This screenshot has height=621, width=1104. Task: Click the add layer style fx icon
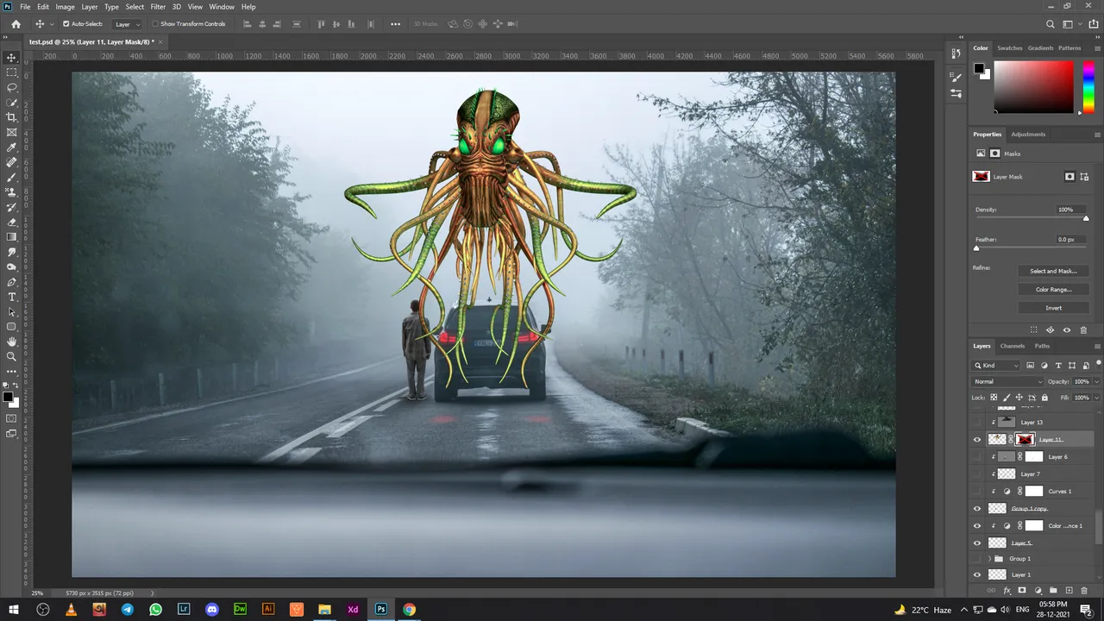click(x=1007, y=591)
